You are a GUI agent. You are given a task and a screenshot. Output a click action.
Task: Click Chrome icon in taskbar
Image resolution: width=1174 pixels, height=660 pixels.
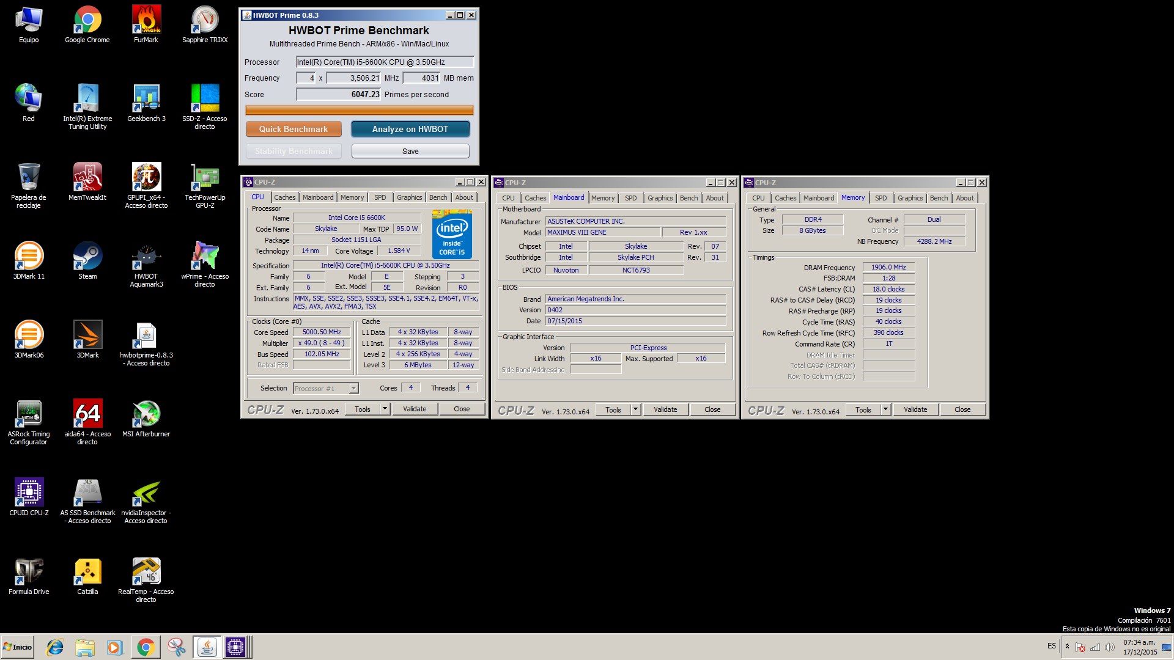(x=146, y=647)
